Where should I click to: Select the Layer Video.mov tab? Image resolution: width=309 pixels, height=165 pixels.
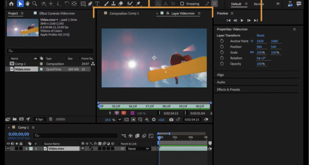click(183, 13)
